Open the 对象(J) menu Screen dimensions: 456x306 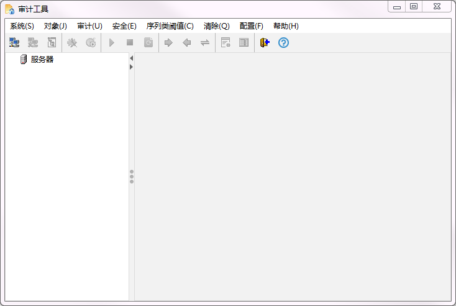click(x=55, y=26)
